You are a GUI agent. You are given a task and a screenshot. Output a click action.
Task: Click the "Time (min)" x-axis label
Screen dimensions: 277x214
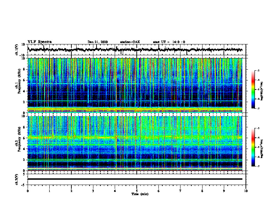coord(140,194)
